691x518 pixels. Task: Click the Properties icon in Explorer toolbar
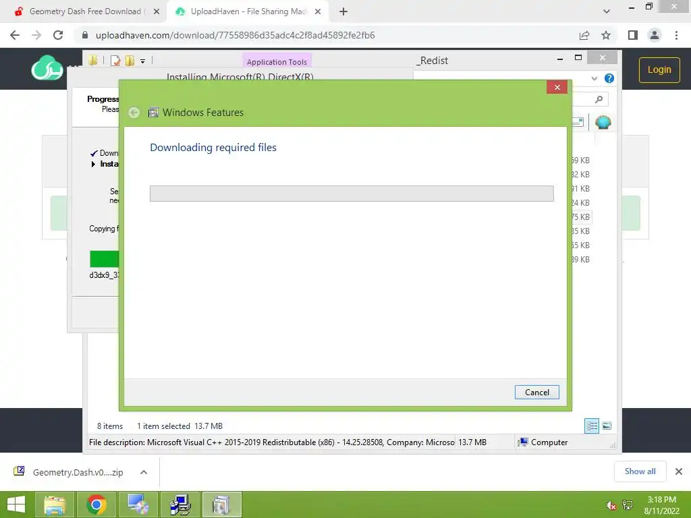pos(115,61)
